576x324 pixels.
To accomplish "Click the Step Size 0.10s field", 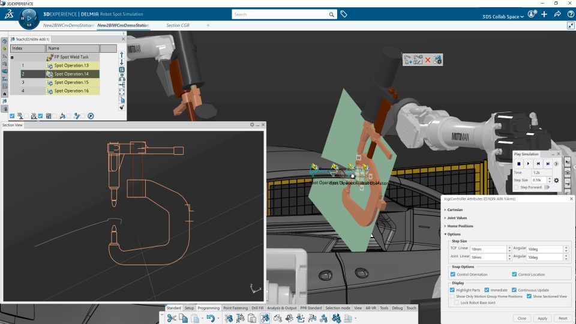I will coord(539,180).
